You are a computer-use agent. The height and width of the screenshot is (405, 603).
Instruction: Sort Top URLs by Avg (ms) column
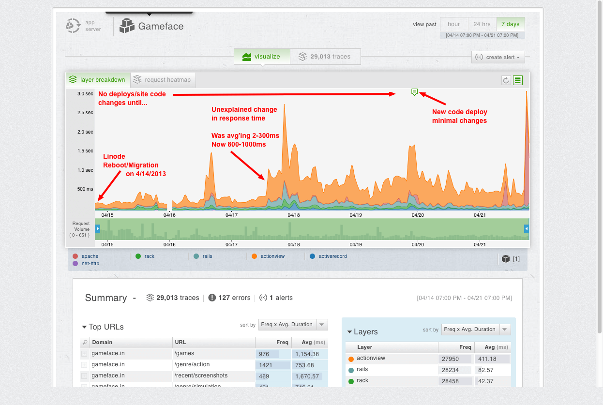(310, 342)
